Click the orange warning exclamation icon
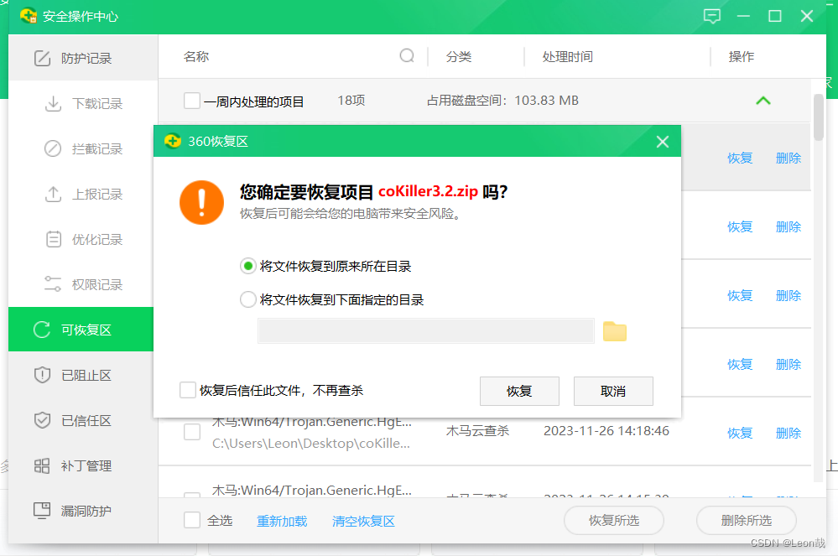The width and height of the screenshot is (838, 556). 201,202
